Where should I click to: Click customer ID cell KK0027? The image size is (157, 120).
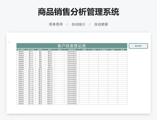[21, 104]
